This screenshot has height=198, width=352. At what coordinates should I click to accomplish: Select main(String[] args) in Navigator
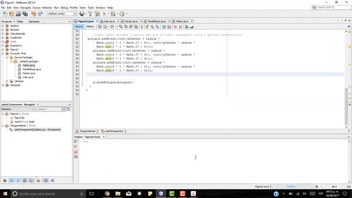[24, 122]
